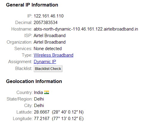Click the country name India

(x=38, y=92)
